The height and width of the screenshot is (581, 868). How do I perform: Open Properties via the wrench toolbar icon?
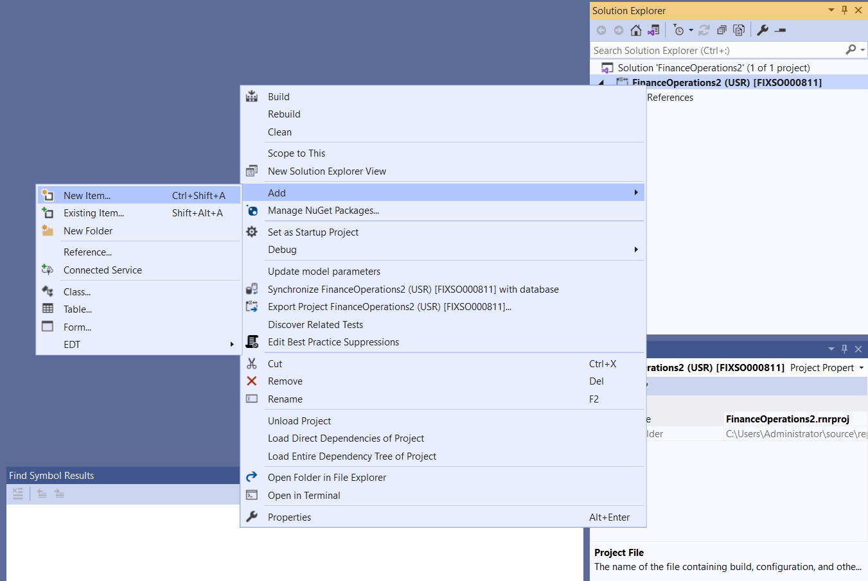(x=763, y=30)
